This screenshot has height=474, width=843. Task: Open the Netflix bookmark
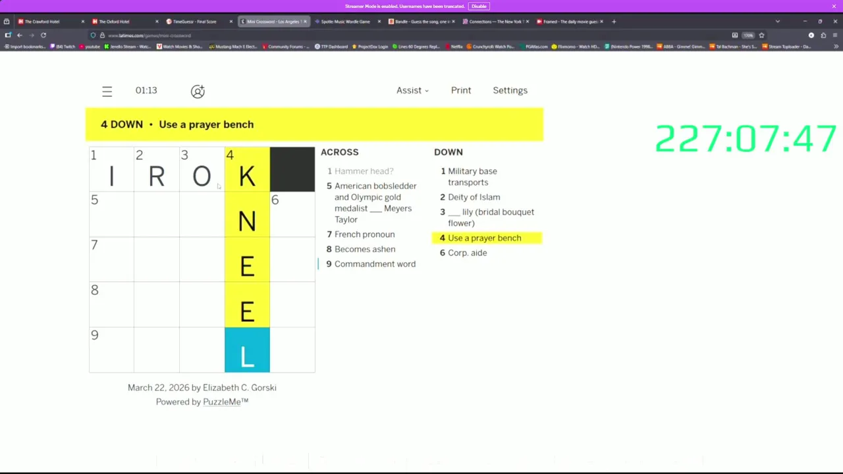coord(453,47)
